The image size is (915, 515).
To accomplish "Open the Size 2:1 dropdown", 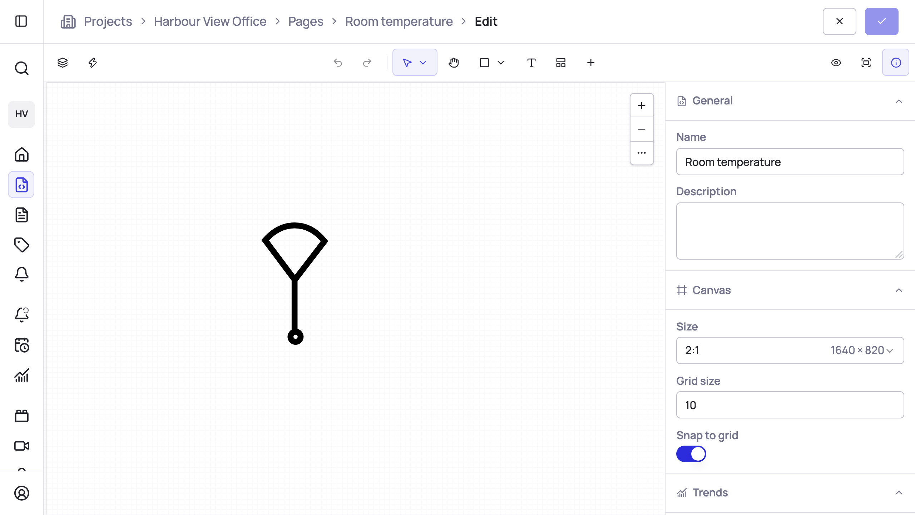I will (790, 350).
